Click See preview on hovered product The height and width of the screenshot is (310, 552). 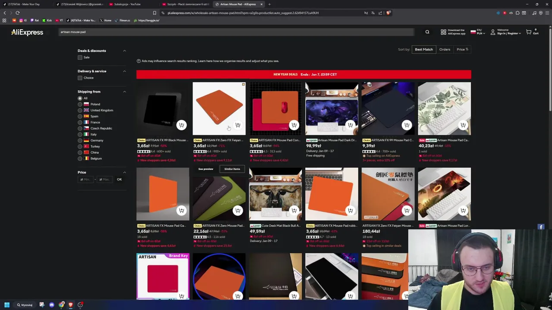coord(206,169)
